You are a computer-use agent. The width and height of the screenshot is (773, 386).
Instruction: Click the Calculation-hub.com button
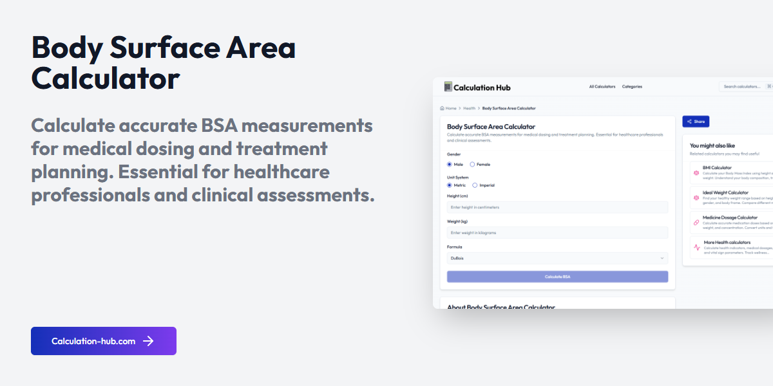coord(103,341)
